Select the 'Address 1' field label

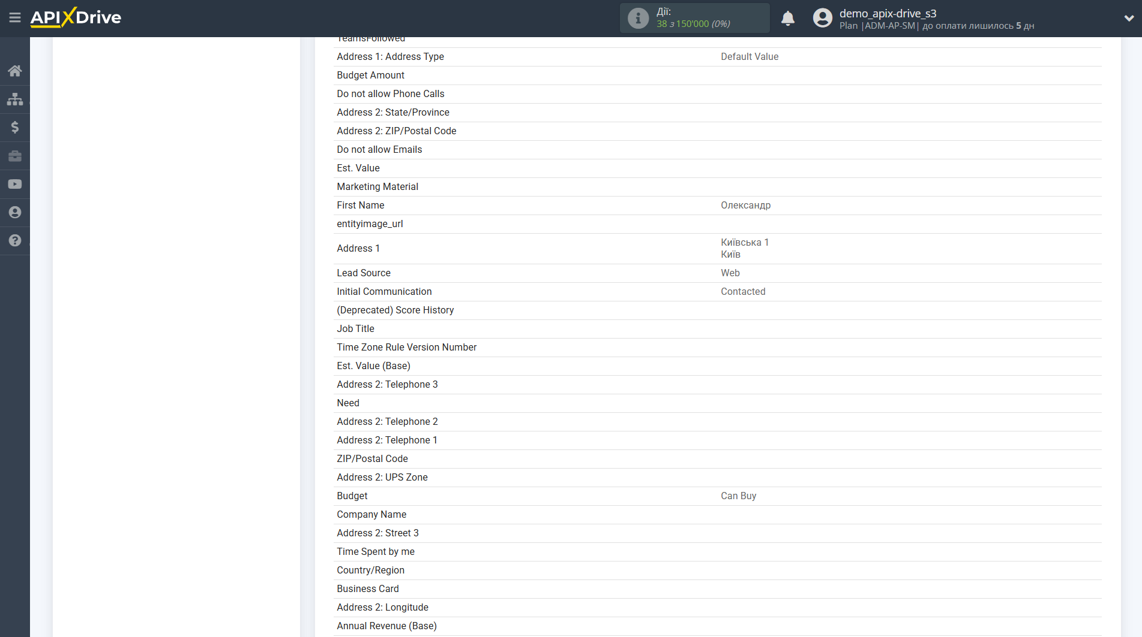(358, 249)
